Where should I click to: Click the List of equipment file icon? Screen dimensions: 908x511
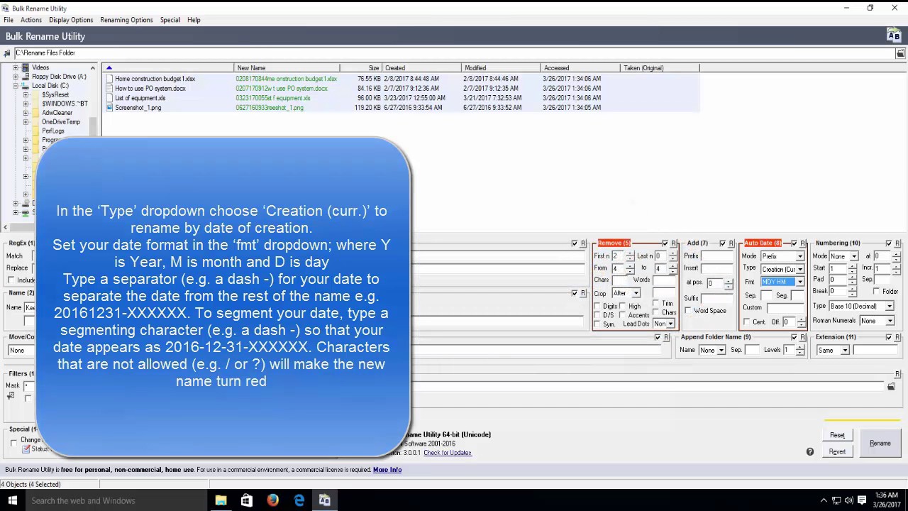click(109, 98)
